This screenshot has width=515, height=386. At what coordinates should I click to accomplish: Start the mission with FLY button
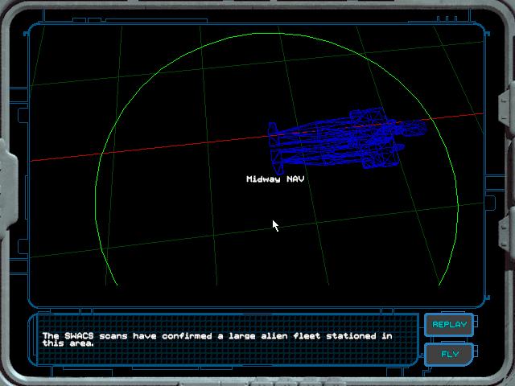click(449, 354)
